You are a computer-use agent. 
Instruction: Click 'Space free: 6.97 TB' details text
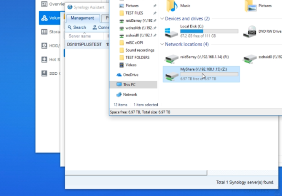point(125,112)
